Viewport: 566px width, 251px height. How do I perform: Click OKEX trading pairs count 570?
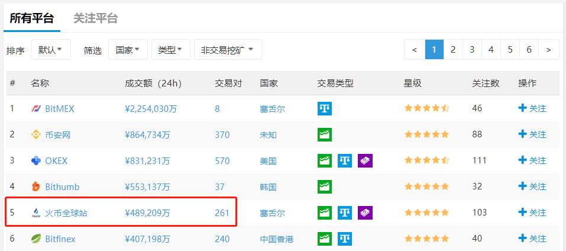tap(222, 160)
